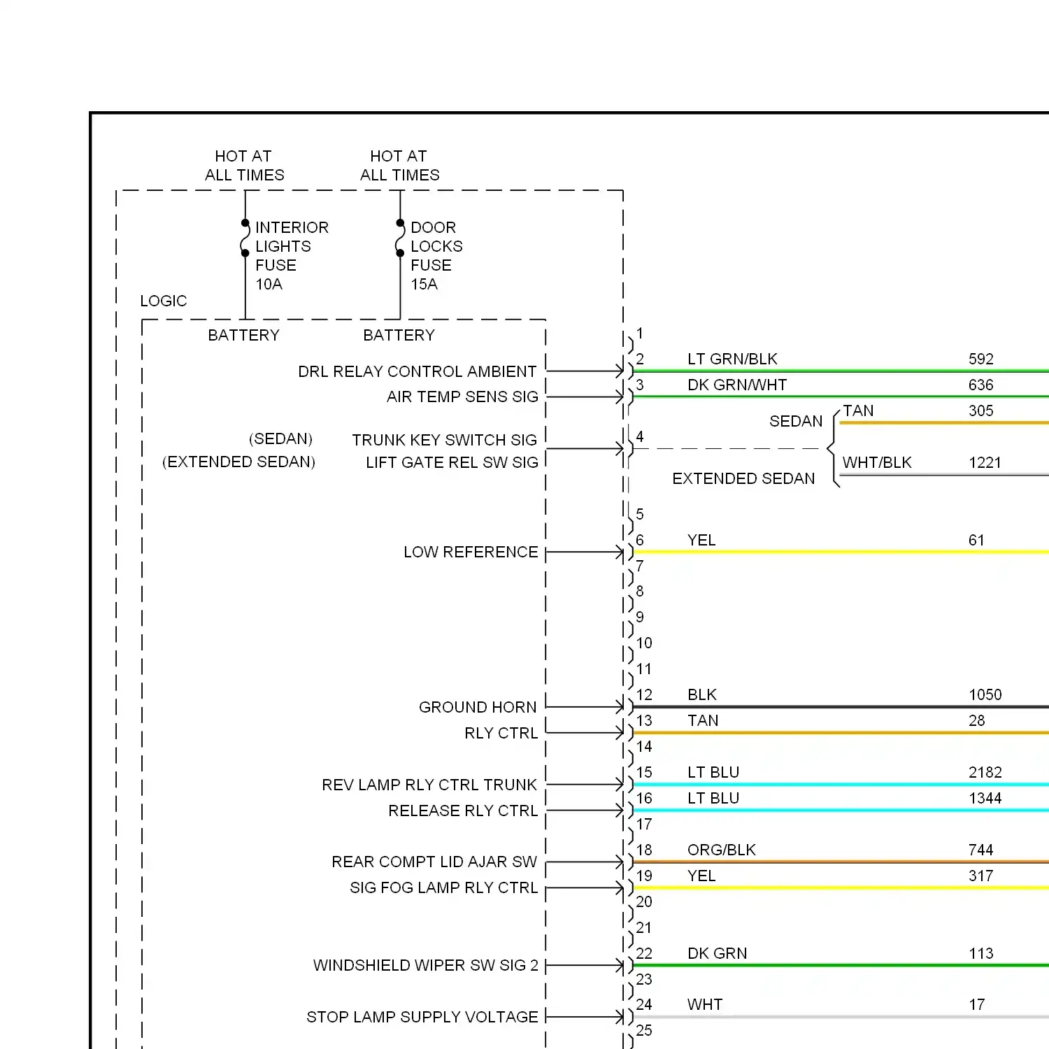Click the WHT/BLK wire color label
Image resolution: width=1049 pixels, height=1049 pixels.
[x=877, y=462]
